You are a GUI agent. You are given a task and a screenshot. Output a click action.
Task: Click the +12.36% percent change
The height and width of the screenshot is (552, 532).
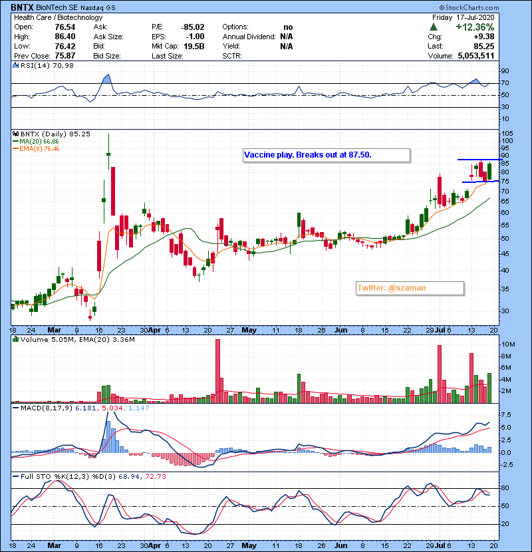(x=475, y=27)
